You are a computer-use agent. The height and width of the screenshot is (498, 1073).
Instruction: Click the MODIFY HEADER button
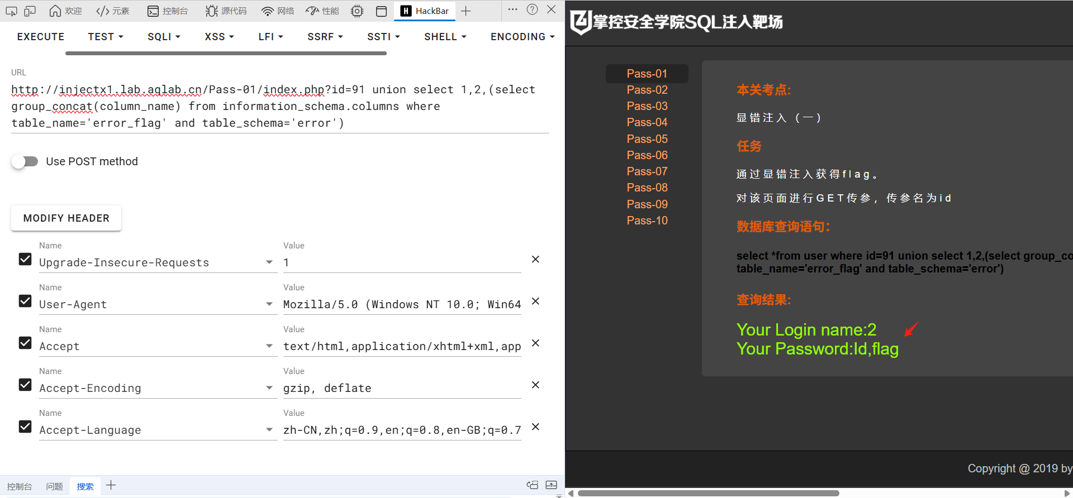66,218
